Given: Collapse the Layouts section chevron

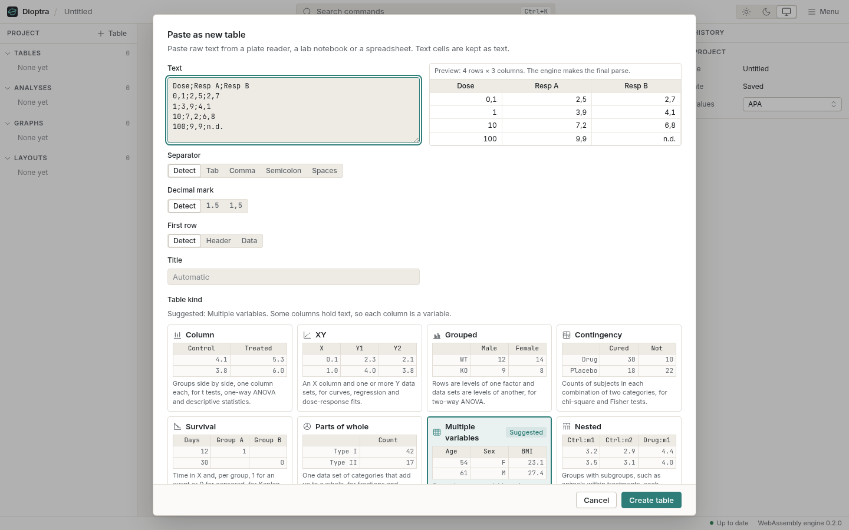Looking at the screenshot, I should (8, 158).
